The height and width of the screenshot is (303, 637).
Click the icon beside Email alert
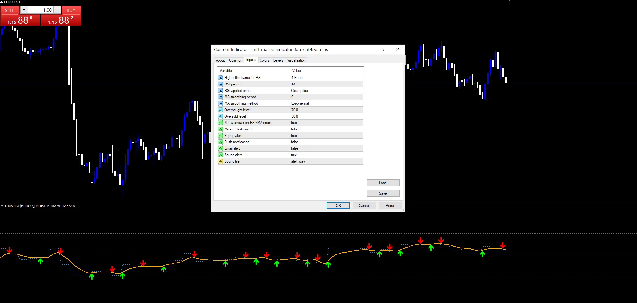point(220,148)
